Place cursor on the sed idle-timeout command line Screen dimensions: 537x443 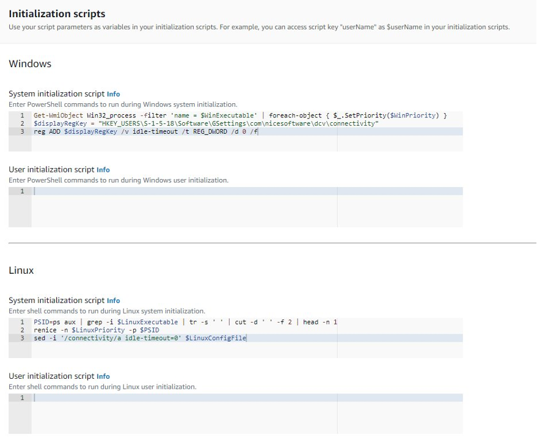141,337
